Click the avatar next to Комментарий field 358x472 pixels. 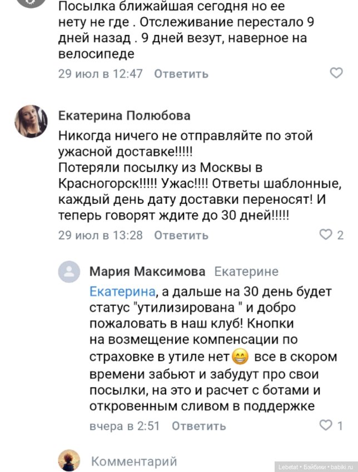69,459
